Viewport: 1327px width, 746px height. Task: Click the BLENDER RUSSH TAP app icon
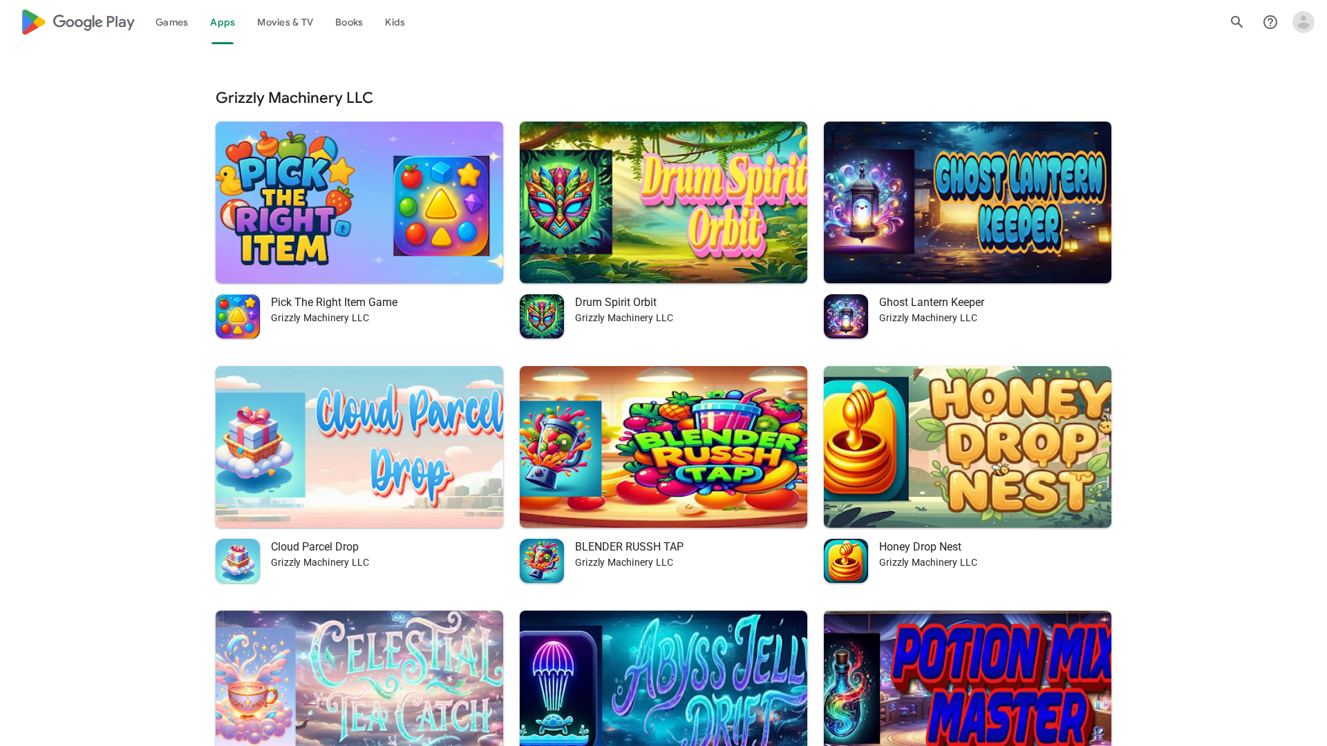542,561
